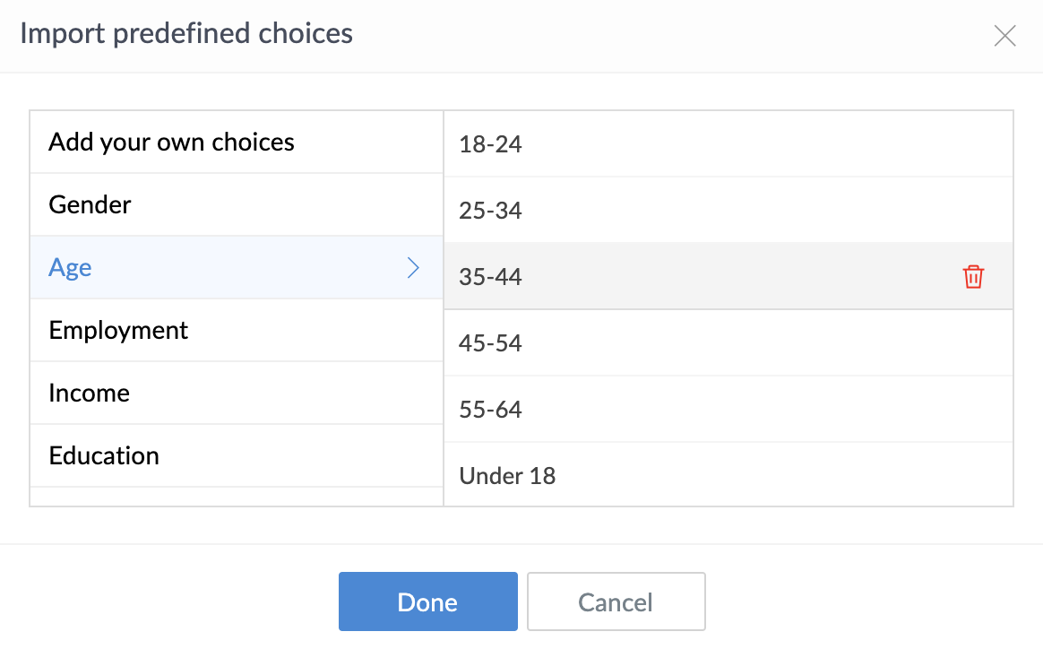1043x649 pixels.
Task: Click the Import predefined choices title
Action: click(x=186, y=34)
